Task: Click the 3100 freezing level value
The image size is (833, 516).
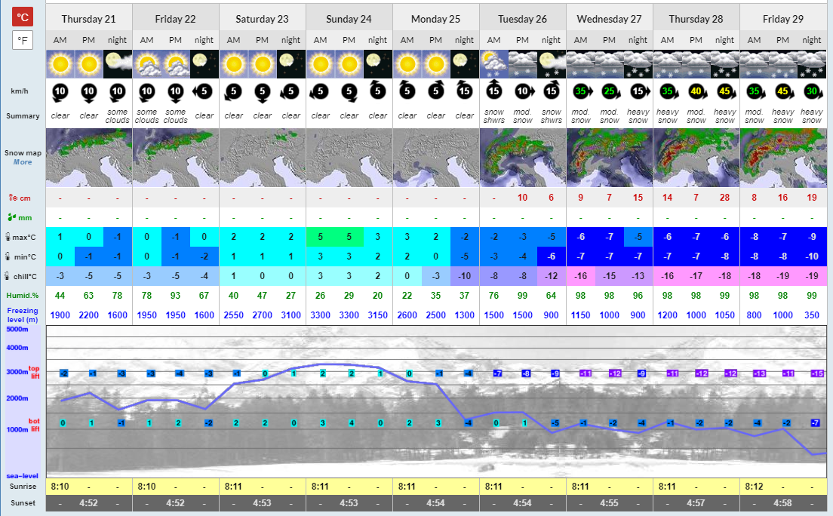Action: (291, 315)
